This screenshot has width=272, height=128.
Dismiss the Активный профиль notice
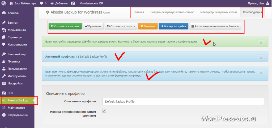coord(261,57)
